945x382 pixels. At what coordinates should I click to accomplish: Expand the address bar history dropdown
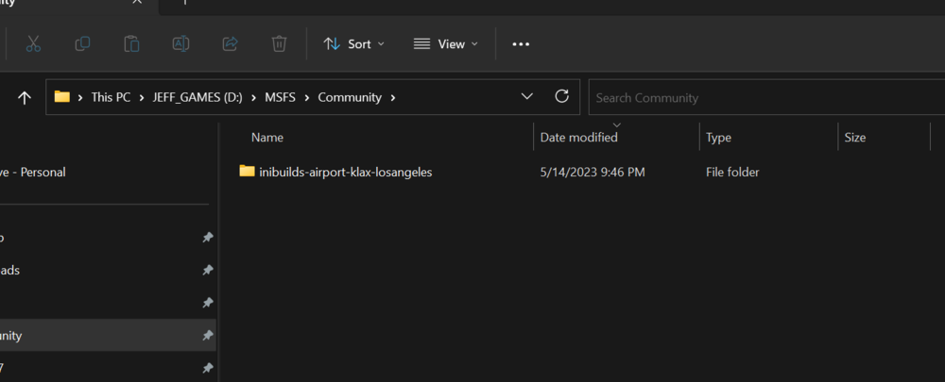pyautogui.click(x=527, y=96)
